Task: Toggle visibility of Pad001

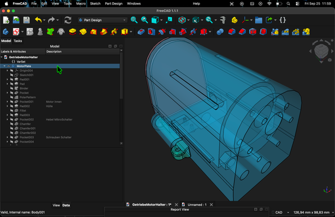Action: (12, 80)
